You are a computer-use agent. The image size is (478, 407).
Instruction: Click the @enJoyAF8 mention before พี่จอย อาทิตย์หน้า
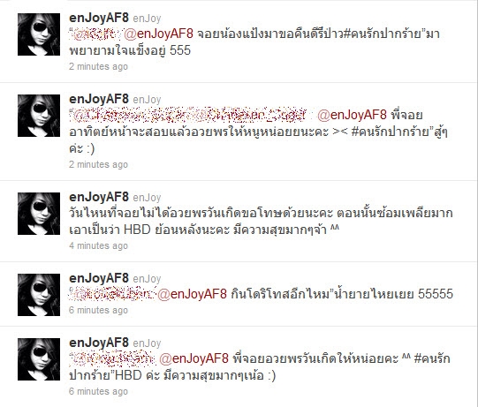[352, 115]
